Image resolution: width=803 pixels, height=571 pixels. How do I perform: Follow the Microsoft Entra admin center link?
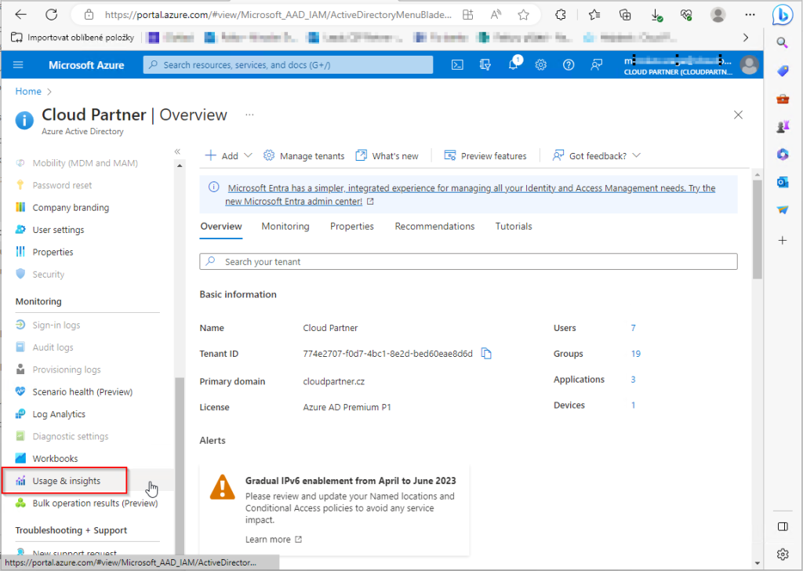click(x=471, y=195)
